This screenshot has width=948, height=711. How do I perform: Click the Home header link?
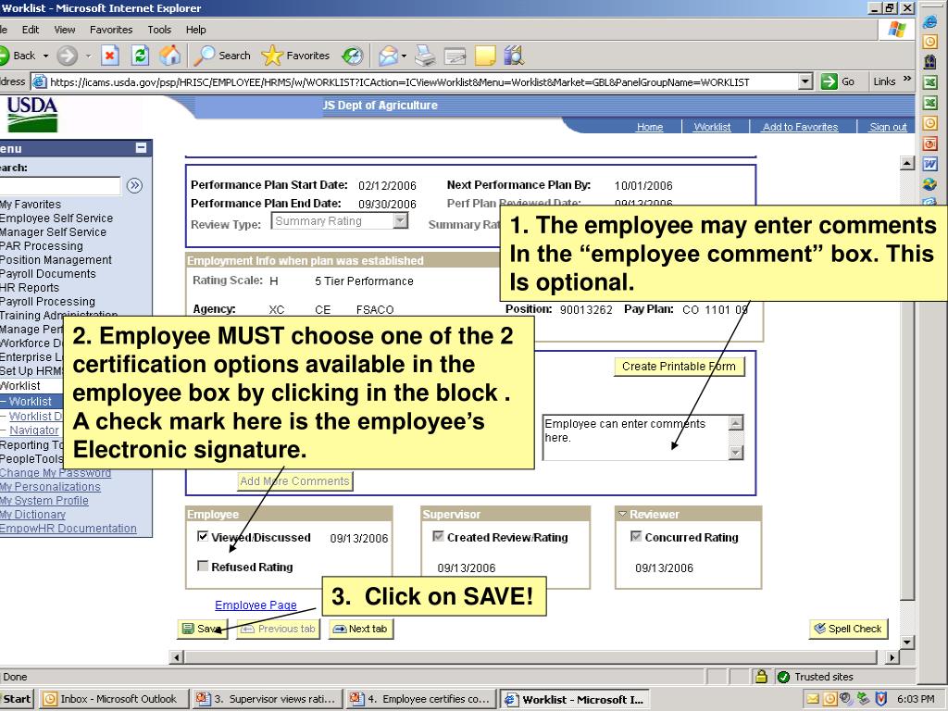coord(650,127)
